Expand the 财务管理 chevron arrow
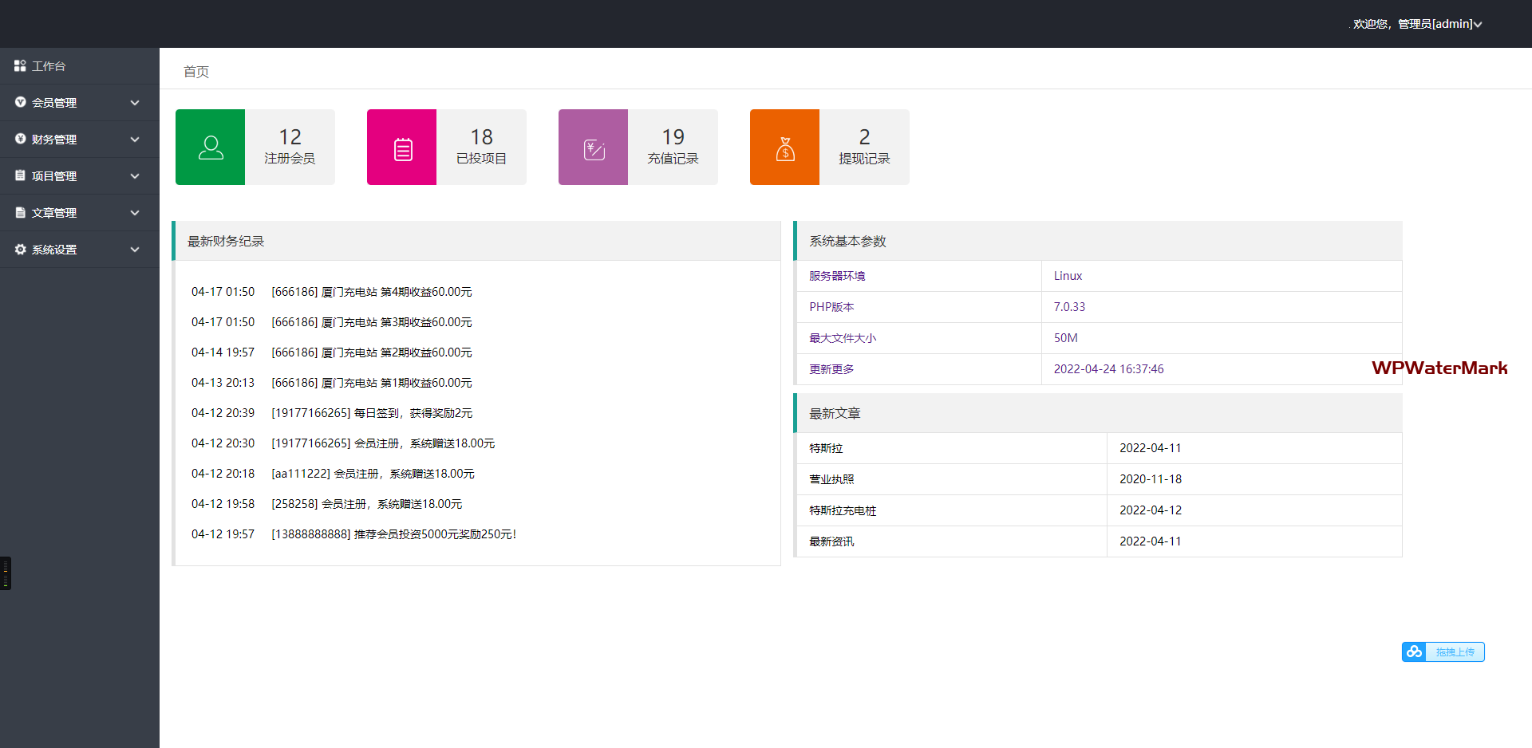This screenshot has height=748, width=1532. [x=135, y=140]
